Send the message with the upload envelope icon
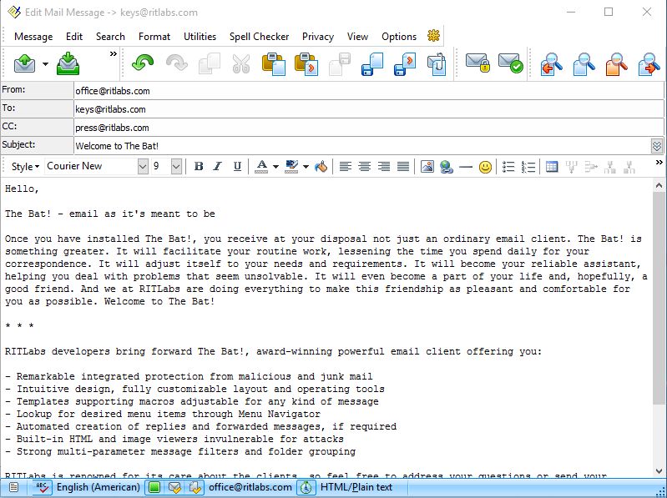 (25, 64)
